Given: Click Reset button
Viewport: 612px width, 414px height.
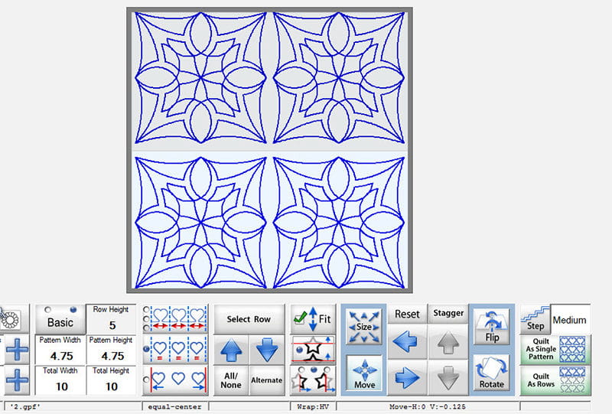Looking at the screenshot, I should click(407, 314).
